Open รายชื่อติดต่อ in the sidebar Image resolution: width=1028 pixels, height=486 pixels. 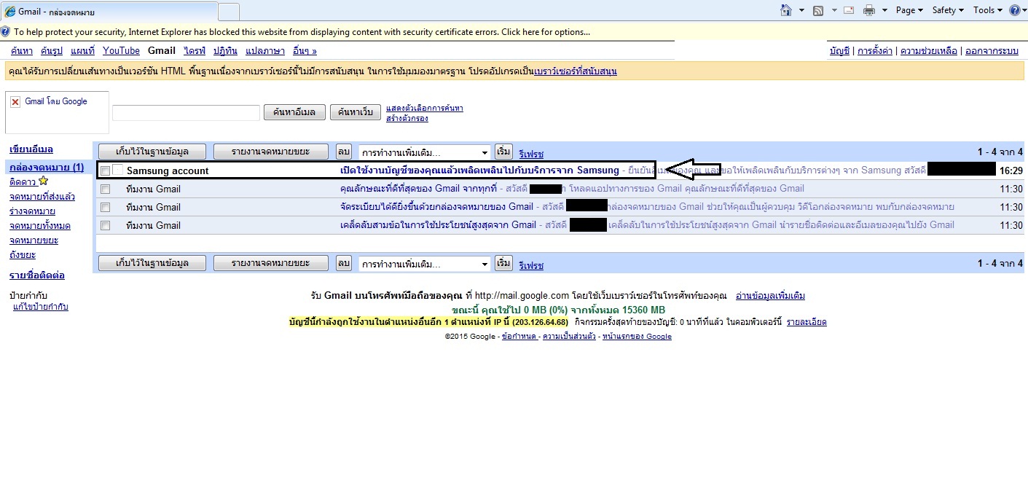click(37, 275)
